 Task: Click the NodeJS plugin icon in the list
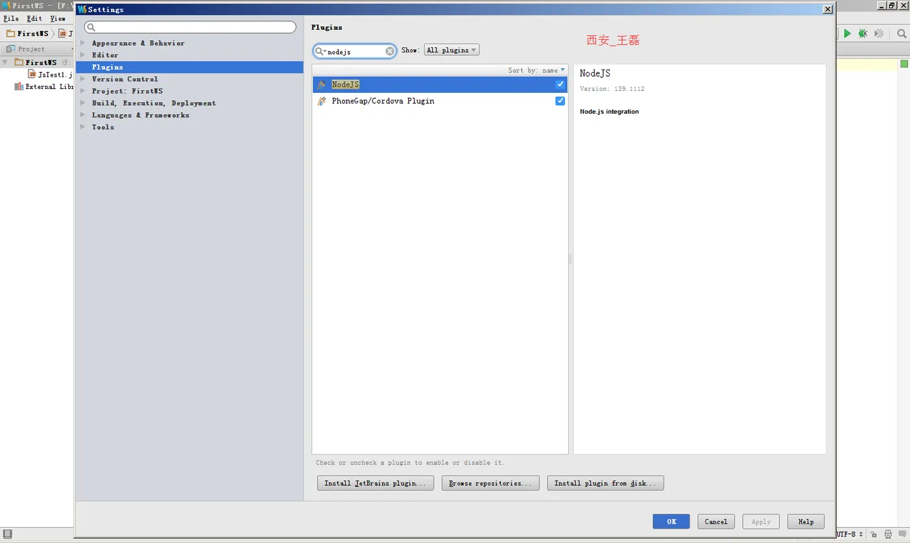tap(321, 85)
